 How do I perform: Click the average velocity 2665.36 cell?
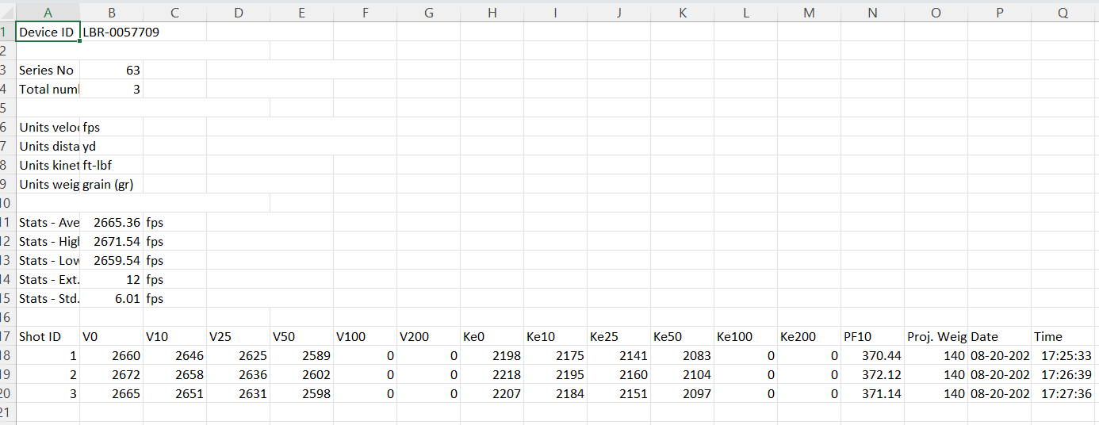pos(111,222)
